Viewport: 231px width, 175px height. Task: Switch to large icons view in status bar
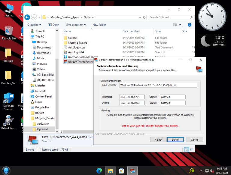coord(192,150)
